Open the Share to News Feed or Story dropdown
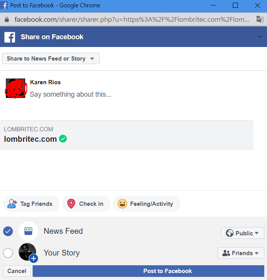Viewport: 267px width, 280px height. tap(51, 58)
